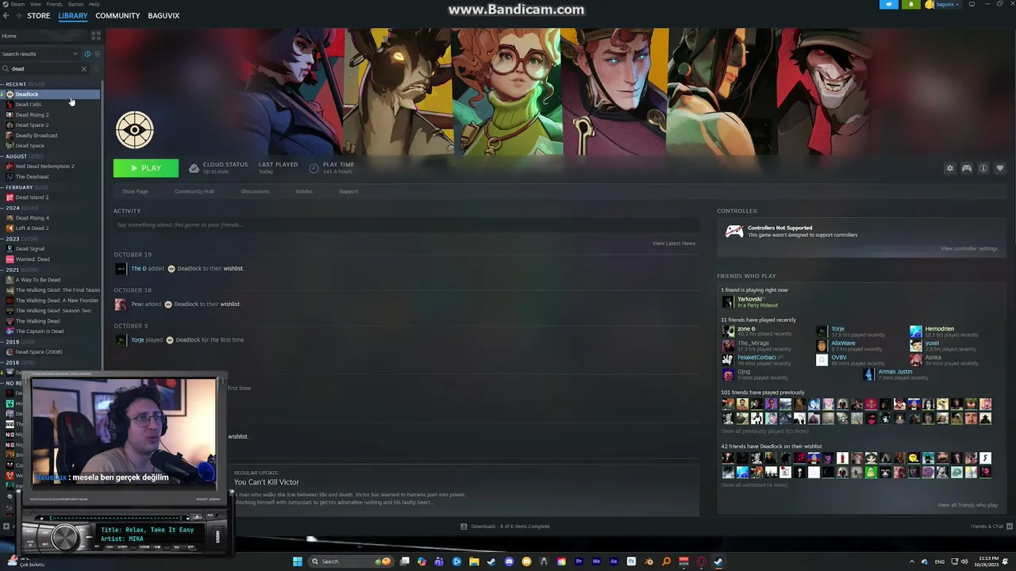The image size is (1016, 571).
Task: Show Deadlock game info icon
Action: pos(983,168)
